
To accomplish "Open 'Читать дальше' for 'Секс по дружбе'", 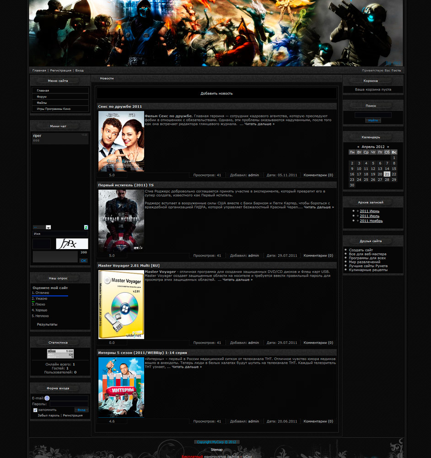I will [x=259, y=124].
